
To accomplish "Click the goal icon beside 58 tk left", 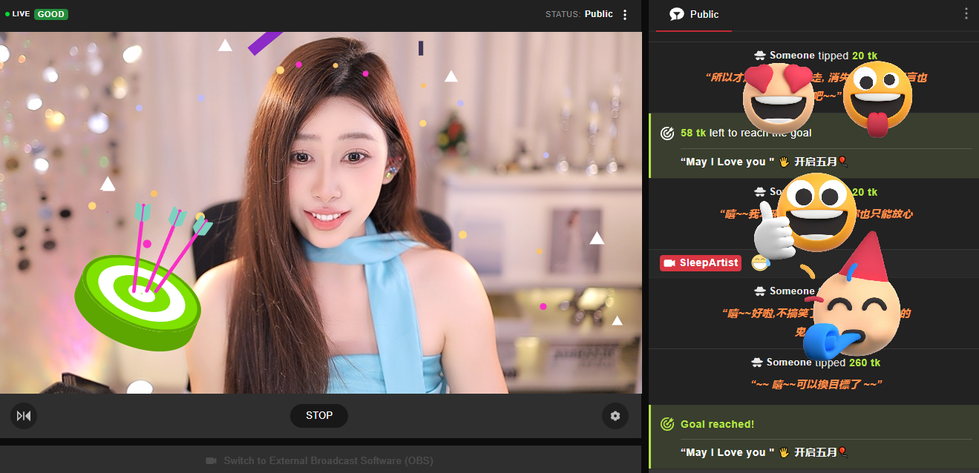I will pos(667,133).
